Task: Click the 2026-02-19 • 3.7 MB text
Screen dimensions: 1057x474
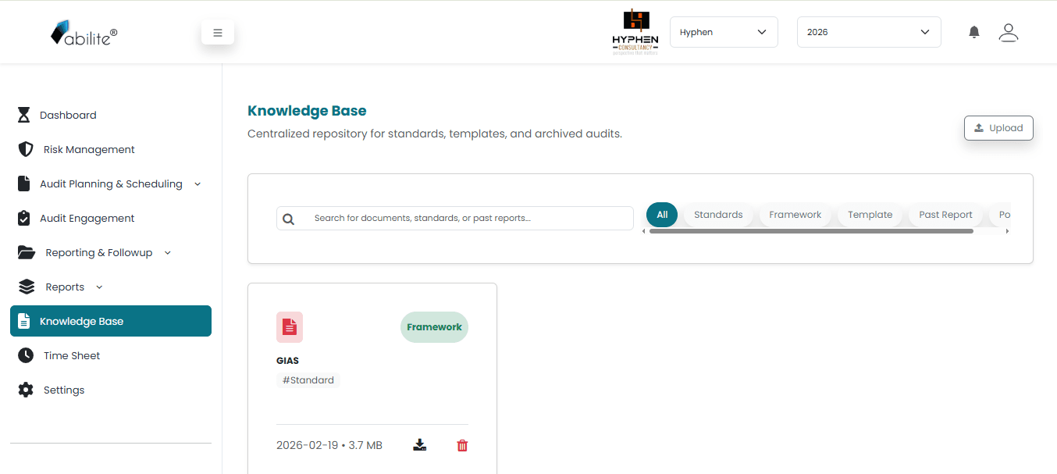Action: [329, 445]
